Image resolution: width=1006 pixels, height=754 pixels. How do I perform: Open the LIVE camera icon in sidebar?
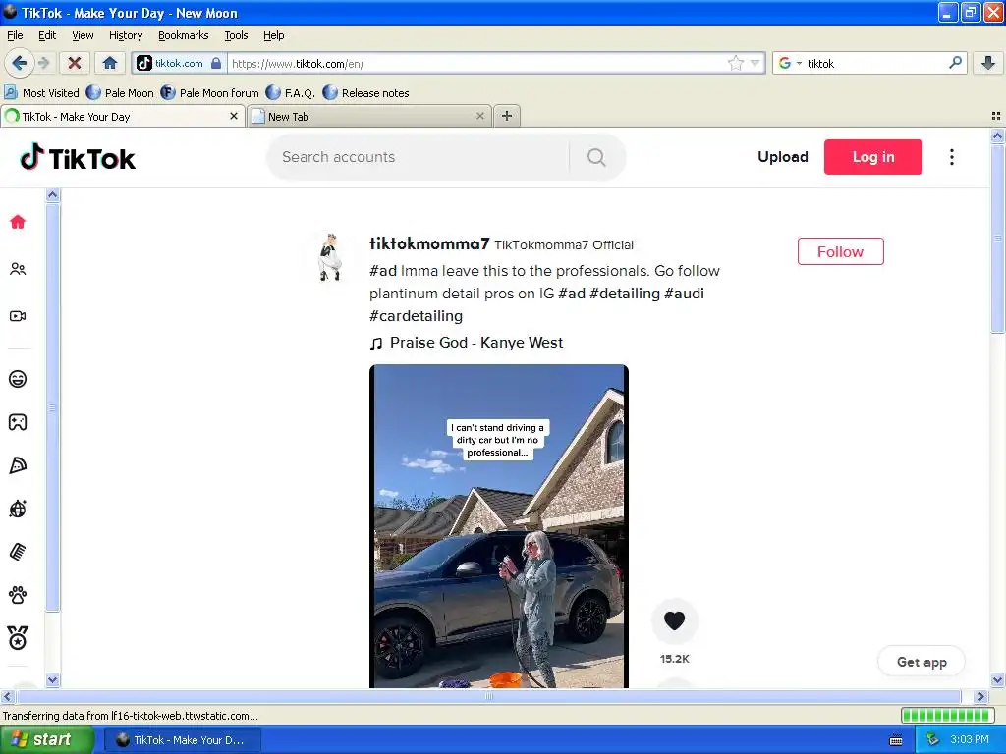(x=18, y=316)
